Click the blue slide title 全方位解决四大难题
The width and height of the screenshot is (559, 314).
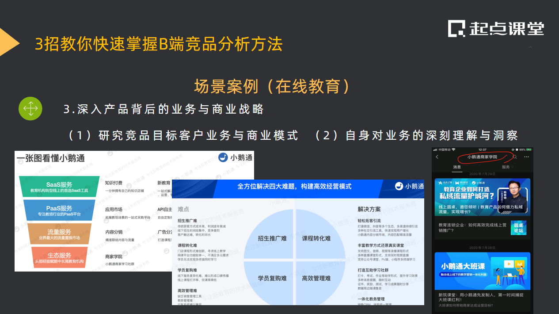click(294, 186)
